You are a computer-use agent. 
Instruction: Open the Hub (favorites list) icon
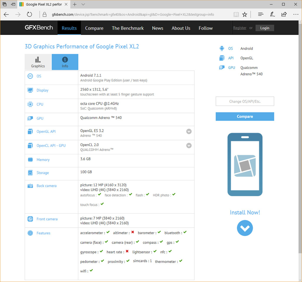(x=261, y=14)
